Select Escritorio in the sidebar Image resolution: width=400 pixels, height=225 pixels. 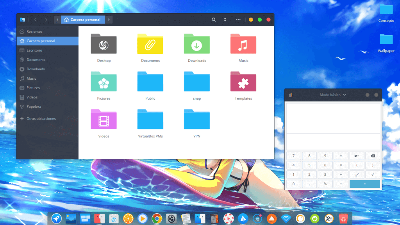tap(47, 50)
